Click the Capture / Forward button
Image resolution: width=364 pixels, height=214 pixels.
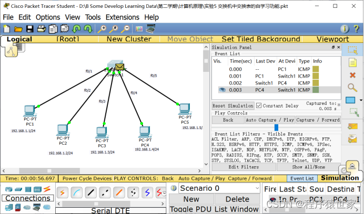(x=318, y=120)
